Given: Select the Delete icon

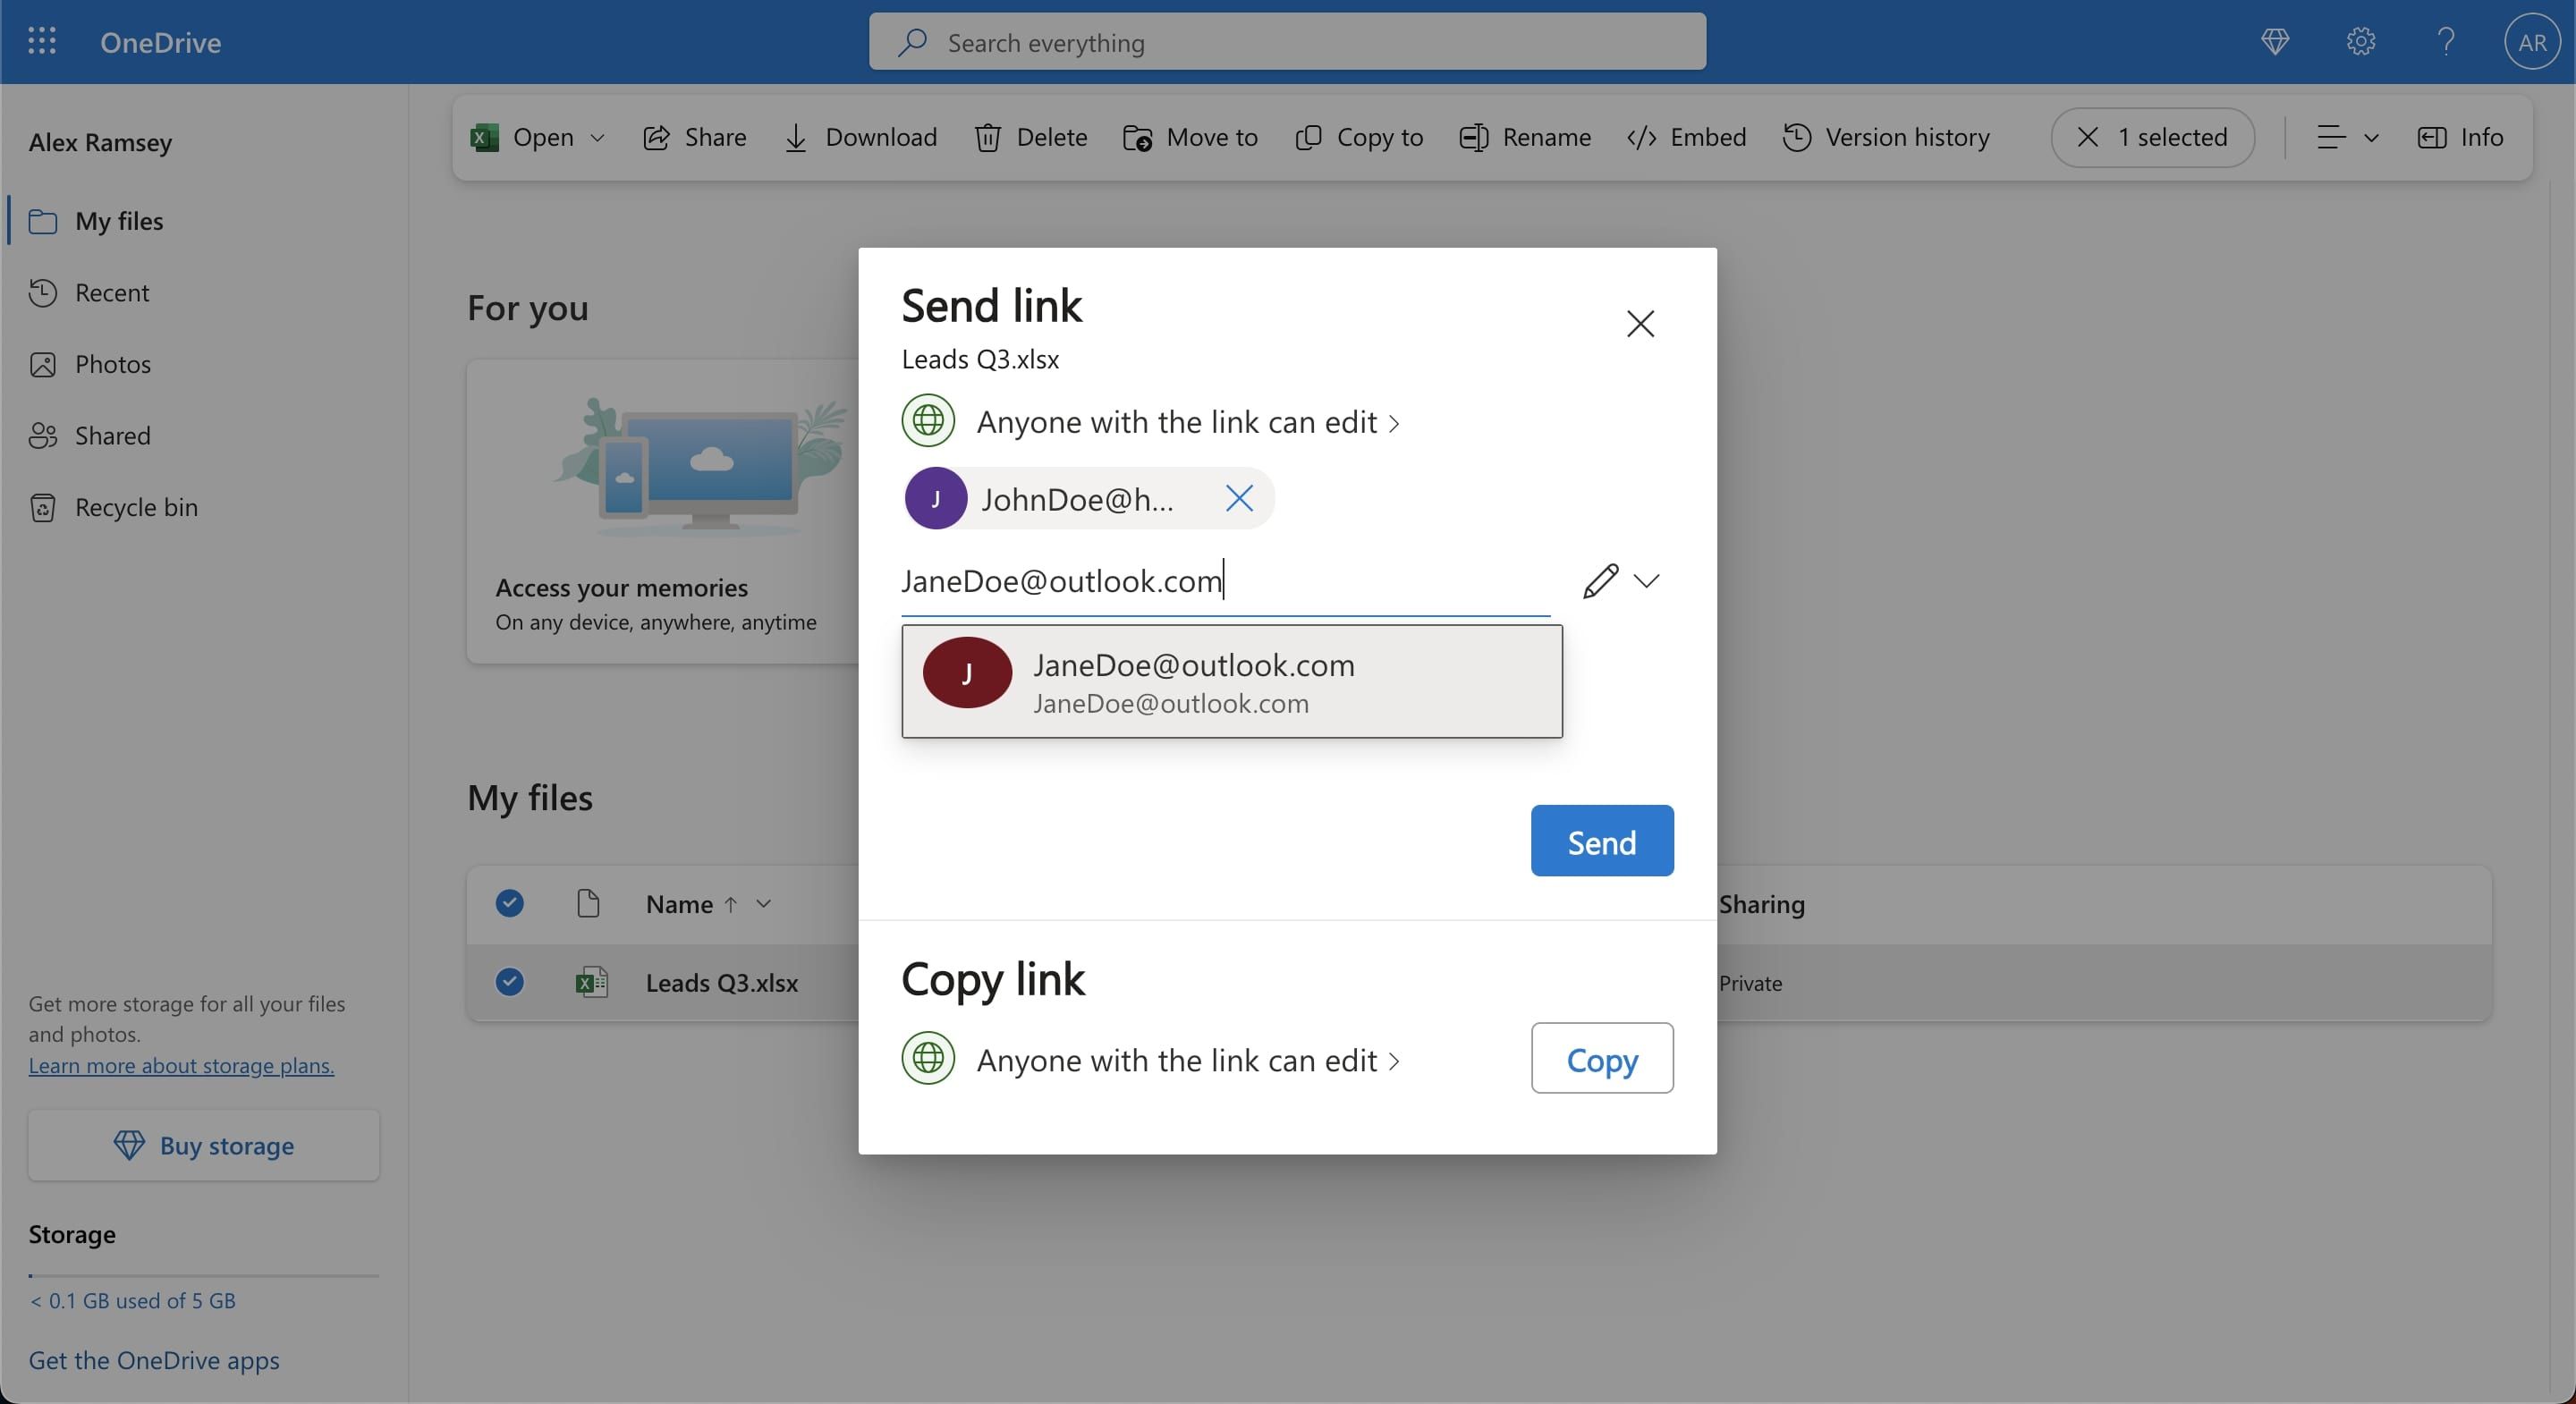Looking at the screenshot, I should pos(987,138).
